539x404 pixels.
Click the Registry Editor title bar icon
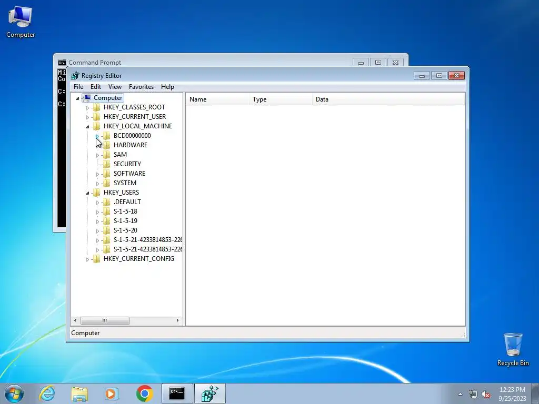click(75, 76)
